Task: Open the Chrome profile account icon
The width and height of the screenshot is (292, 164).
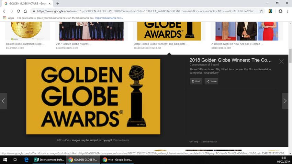Action: [x=280, y=11]
